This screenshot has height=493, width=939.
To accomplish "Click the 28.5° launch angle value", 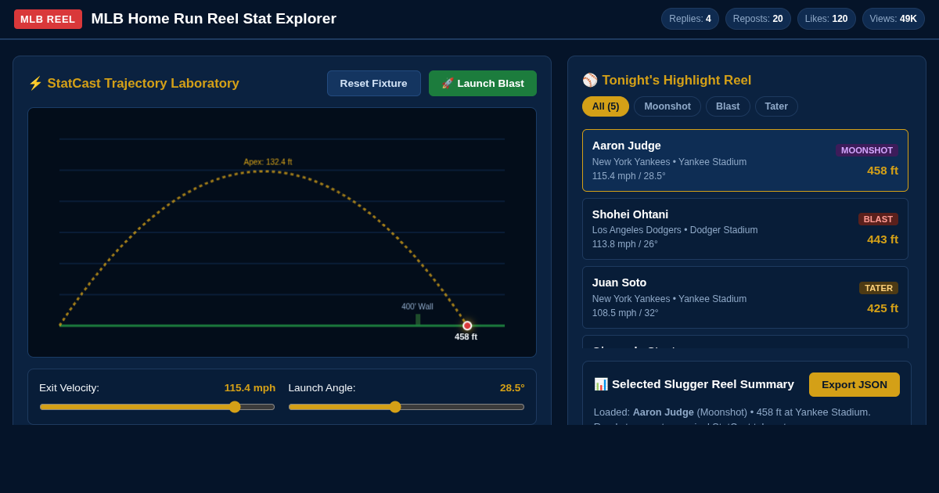I will (x=513, y=387).
